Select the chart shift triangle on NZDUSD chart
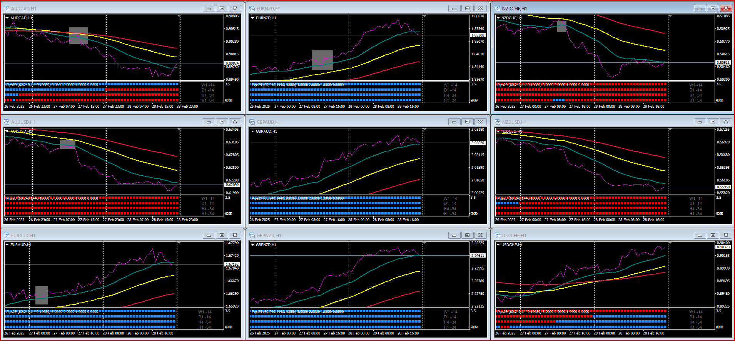The image size is (735, 341). [670, 130]
